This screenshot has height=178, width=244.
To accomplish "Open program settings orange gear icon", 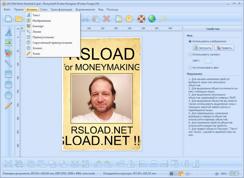I will [x=129, y=19].
